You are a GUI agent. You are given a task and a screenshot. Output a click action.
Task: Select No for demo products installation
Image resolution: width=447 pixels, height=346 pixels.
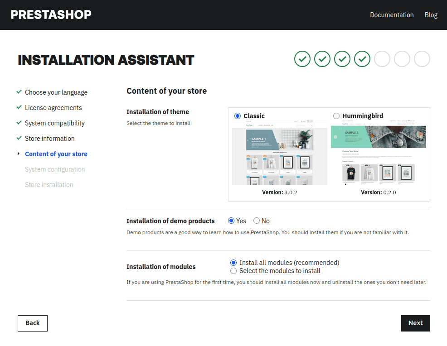click(x=257, y=221)
